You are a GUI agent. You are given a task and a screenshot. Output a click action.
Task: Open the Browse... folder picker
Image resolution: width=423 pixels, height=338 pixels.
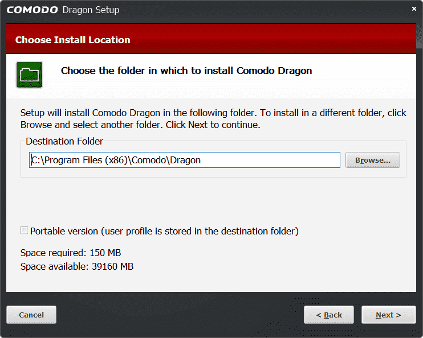tap(373, 160)
